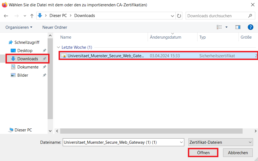
Task: Open the help question mark icon
Action: pos(250,27)
